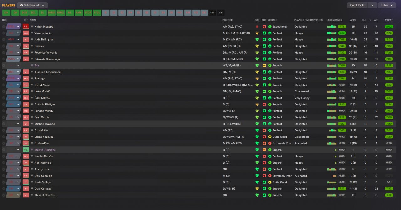Viewport: 401px width, 210px height.
Task: Sort by the AV RAT column
Action: (388, 20)
